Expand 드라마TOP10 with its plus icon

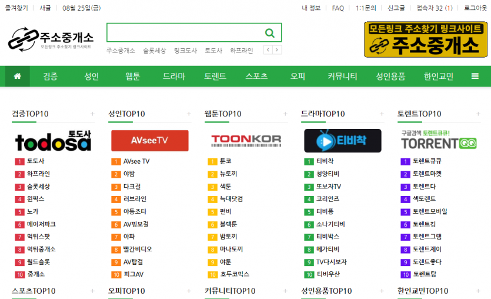point(382,114)
